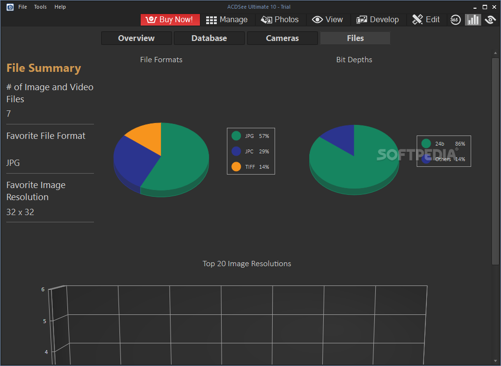This screenshot has width=501, height=366.
Task: Switch to Develop mode
Action: pyautogui.click(x=377, y=20)
